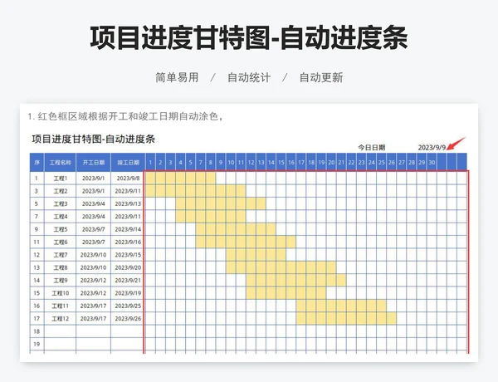Click 工程1 end date 2023/9/8
The width and height of the screenshot is (498, 382).
(128, 179)
